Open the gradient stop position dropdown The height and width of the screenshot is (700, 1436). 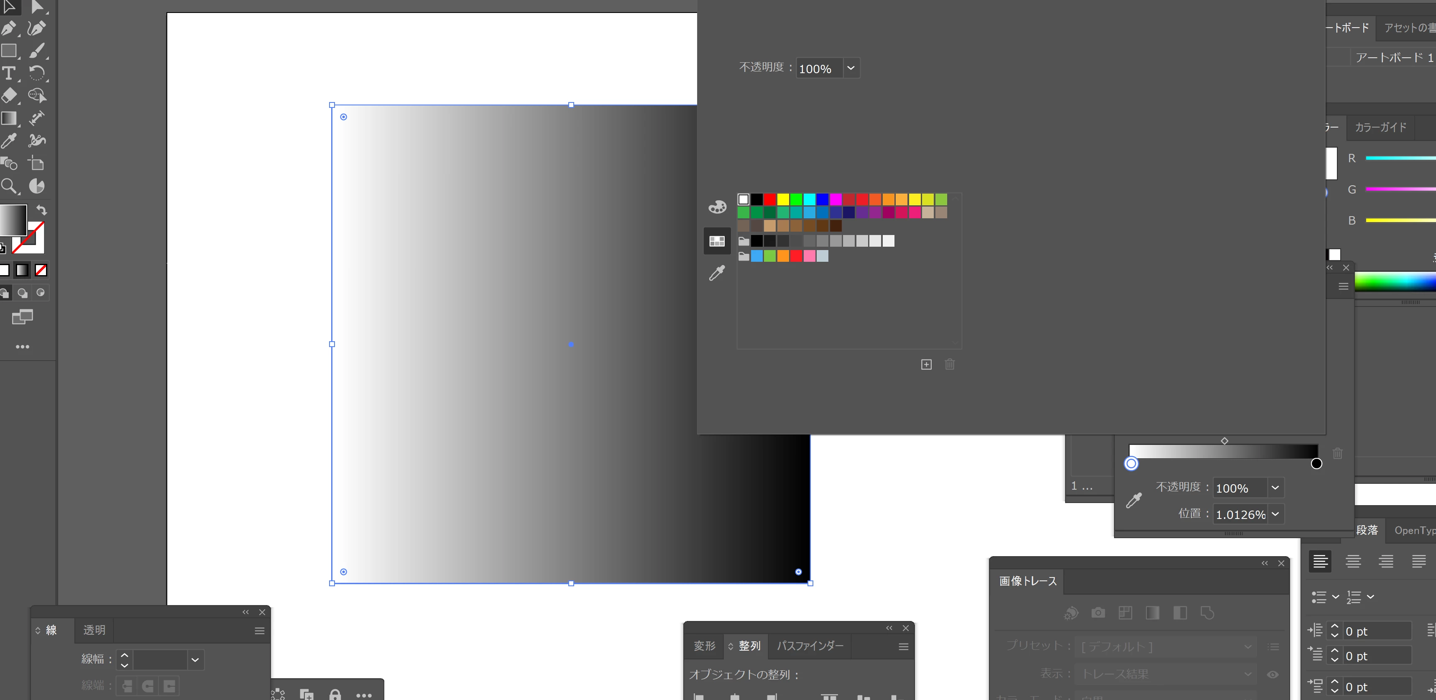pos(1275,514)
